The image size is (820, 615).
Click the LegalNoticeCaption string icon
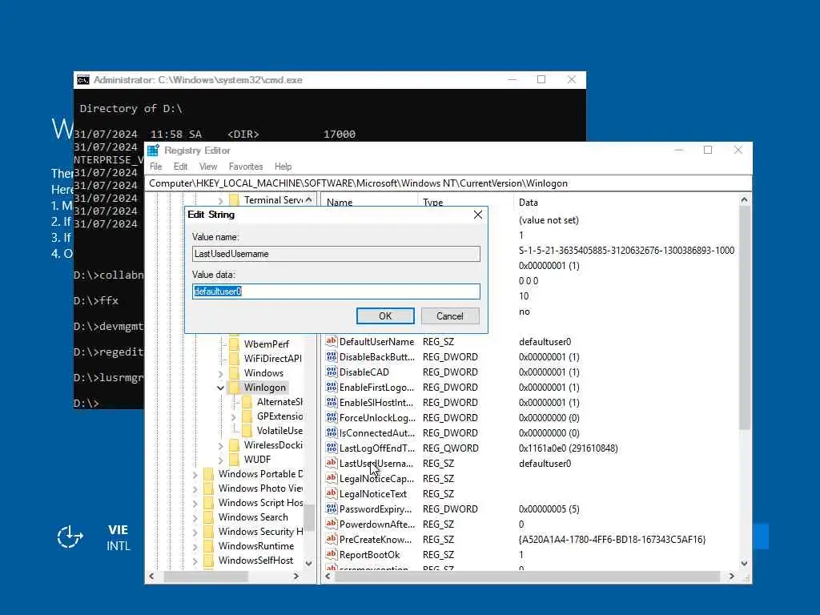pyautogui.click(x=331, y=478)
